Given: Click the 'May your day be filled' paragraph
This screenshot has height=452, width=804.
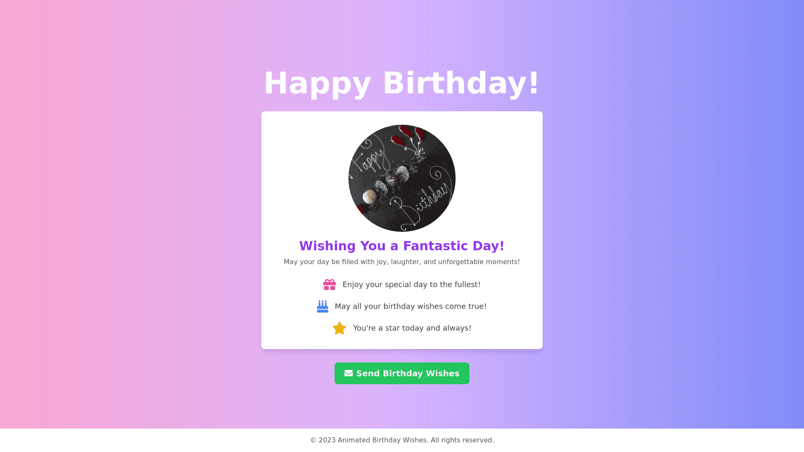Looking at the screenshot, I should (402, 262).
